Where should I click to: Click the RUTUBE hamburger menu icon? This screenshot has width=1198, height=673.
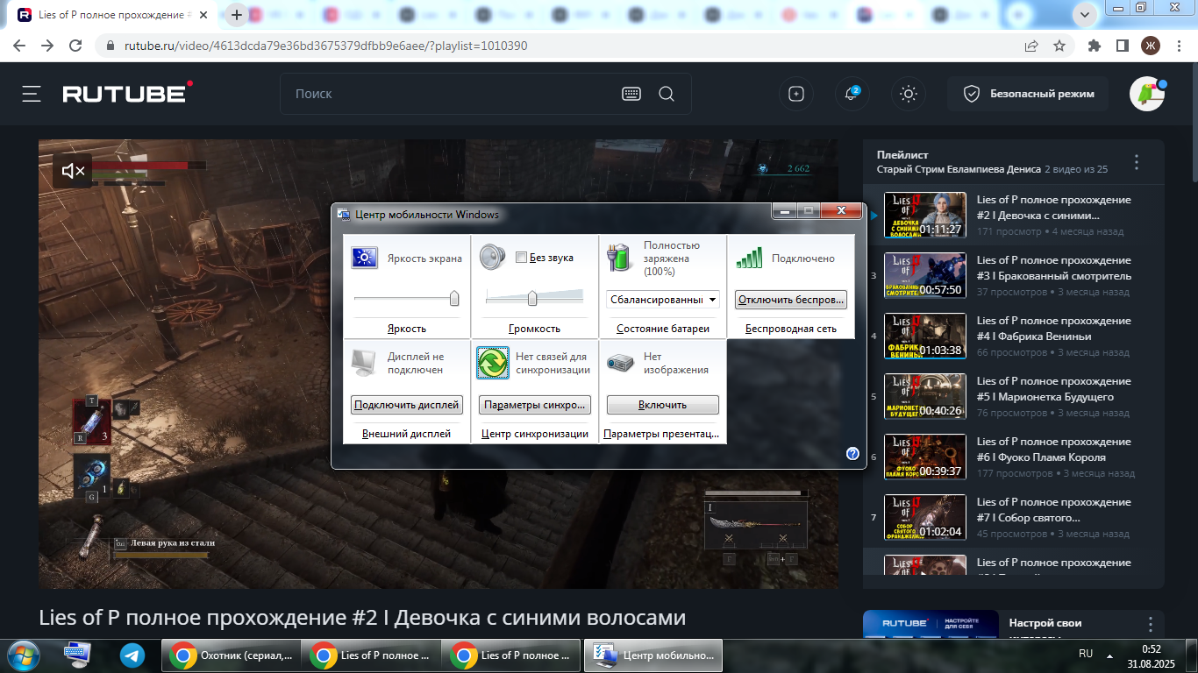[x=32, y=94]
